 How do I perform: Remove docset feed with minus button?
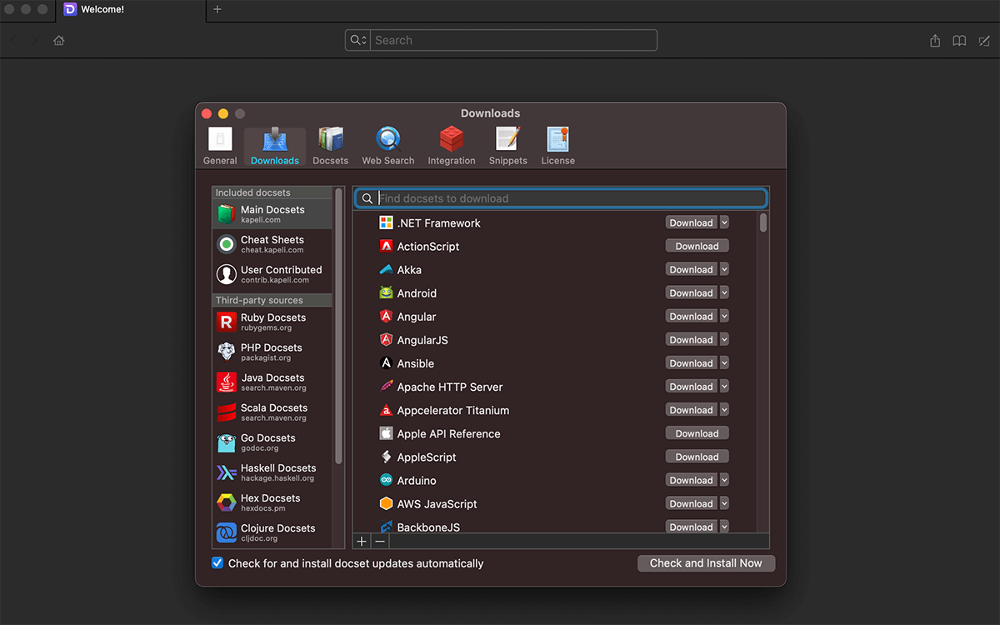(x=380, y=541)
